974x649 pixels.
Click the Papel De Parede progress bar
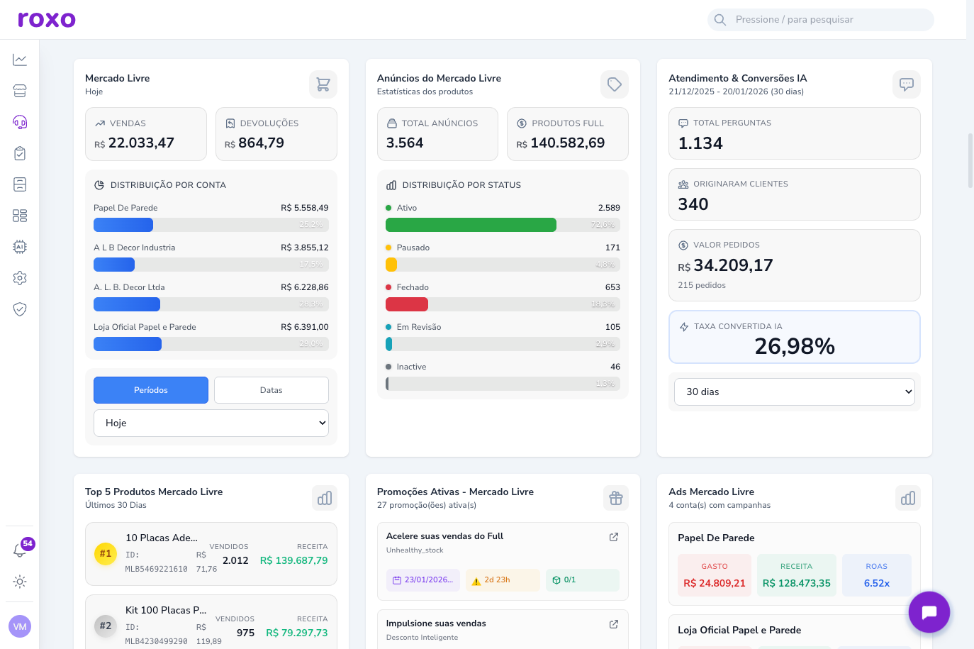tap(211, 225)
